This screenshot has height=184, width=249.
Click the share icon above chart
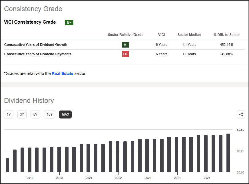tap(241, 115)
